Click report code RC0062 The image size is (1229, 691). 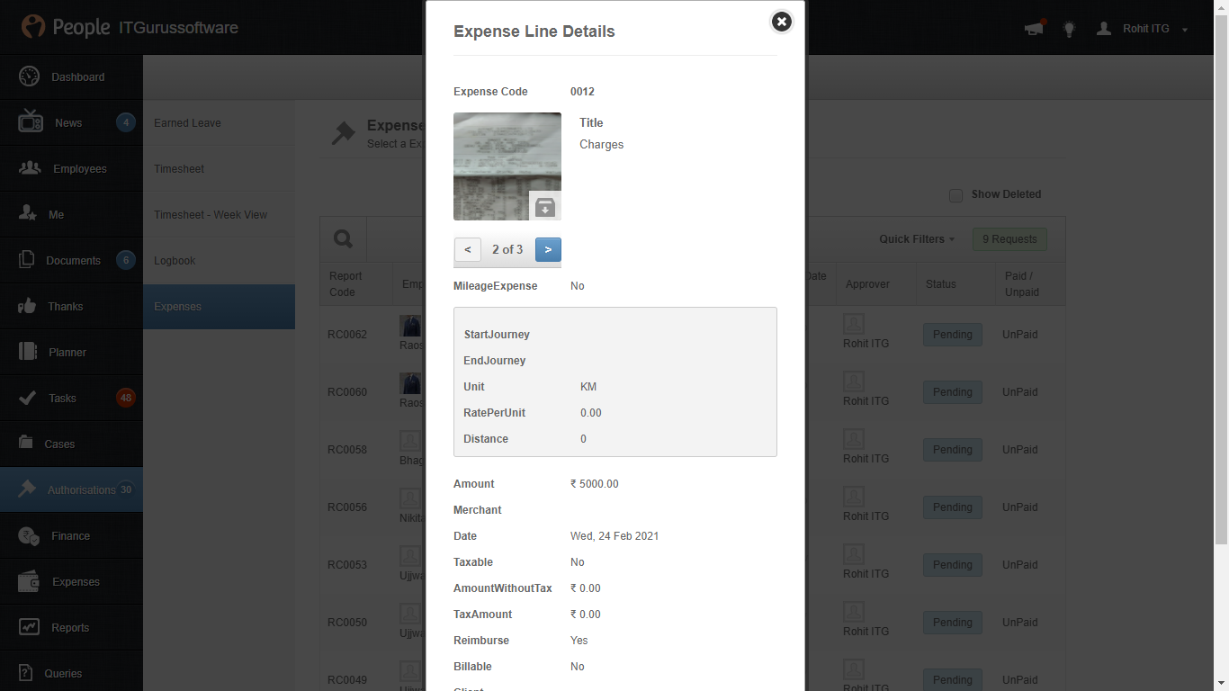coord(347,335)
